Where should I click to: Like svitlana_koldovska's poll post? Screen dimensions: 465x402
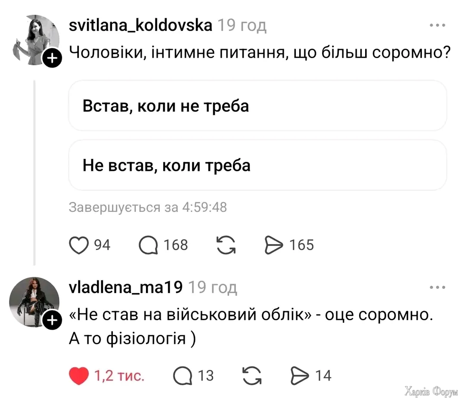point(78,245)
